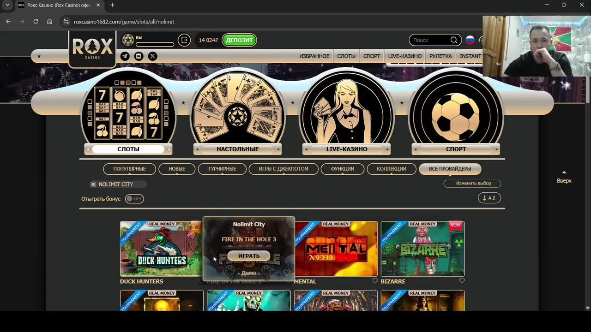The image size is (591, 332).
Task: Open the ФУНКЦИИ filter
Action: pos(342,169)
